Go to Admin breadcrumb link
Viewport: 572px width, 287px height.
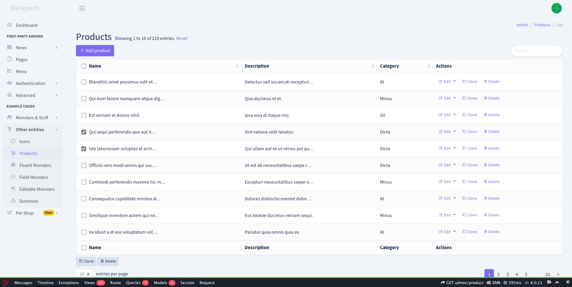522,25
